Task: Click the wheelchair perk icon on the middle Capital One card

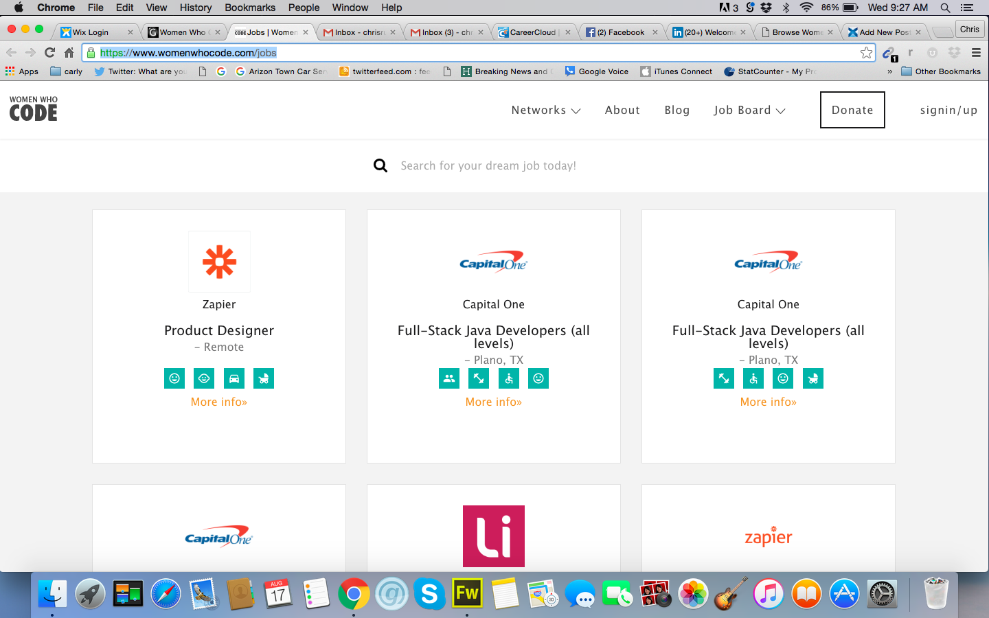Action: coord(509,378)
